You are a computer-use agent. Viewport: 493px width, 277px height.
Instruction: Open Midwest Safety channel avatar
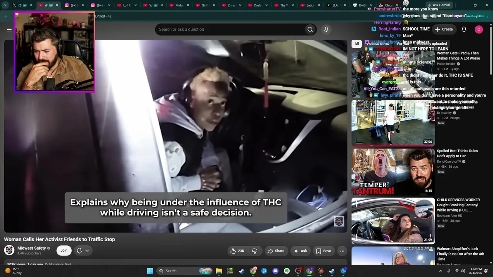[9, 250]
